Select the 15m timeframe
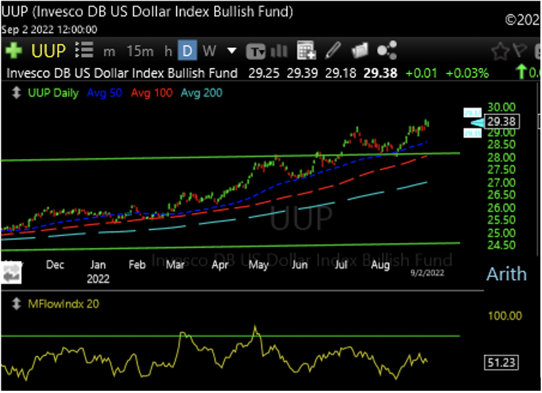The width and height of the screenshot is (542, 393). (x=140, y=51)
